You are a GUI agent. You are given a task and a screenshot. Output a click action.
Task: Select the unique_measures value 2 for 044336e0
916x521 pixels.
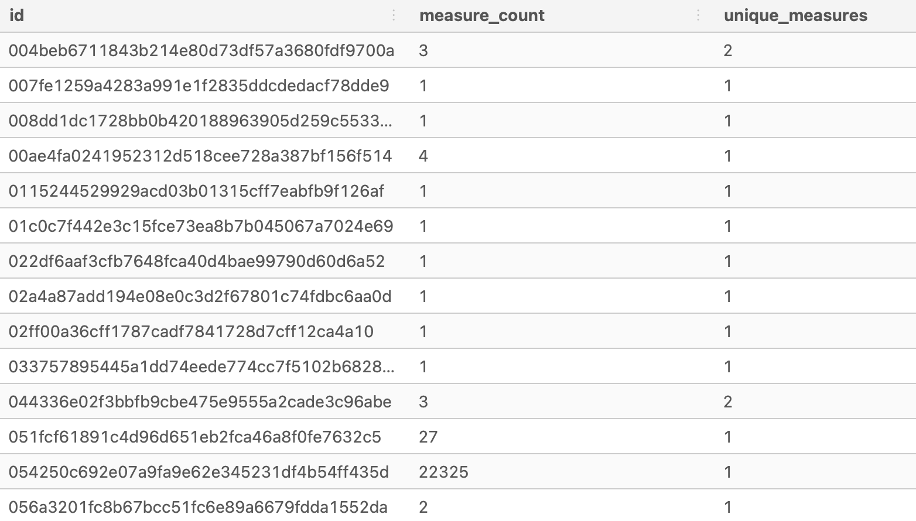coord(728,402)
